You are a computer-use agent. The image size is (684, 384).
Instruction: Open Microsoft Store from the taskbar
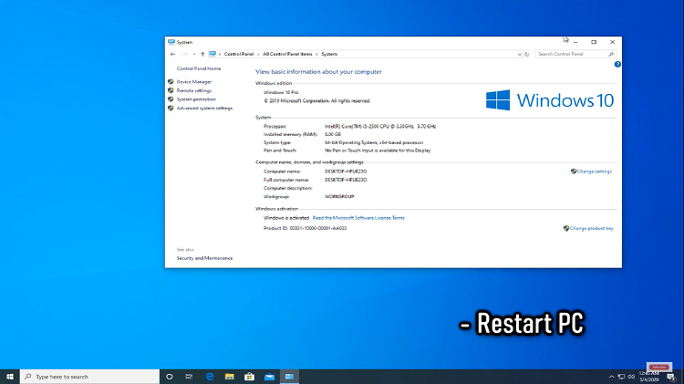(x=250, y=376)
